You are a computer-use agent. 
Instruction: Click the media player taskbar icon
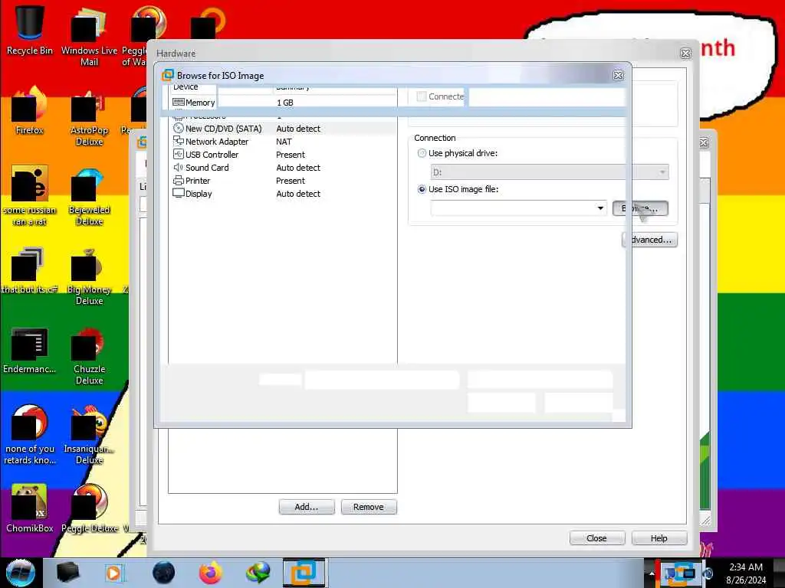(x=114, y=573)
